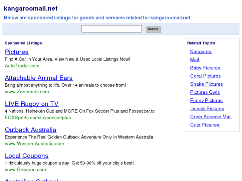Visit the FOXSports.com/foxsoccer/plus URL
The width and height of the screenshot is (242, 181).
click(x=38, y=118)
